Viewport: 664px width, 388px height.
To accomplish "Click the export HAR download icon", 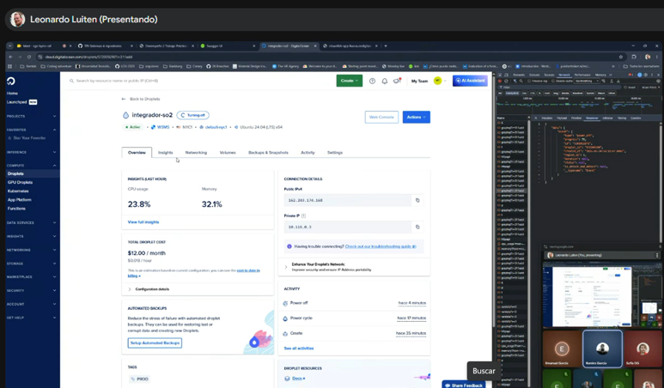I will click(618, 81).
